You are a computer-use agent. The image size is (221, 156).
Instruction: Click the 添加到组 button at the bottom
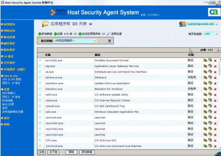pos(87,152)
